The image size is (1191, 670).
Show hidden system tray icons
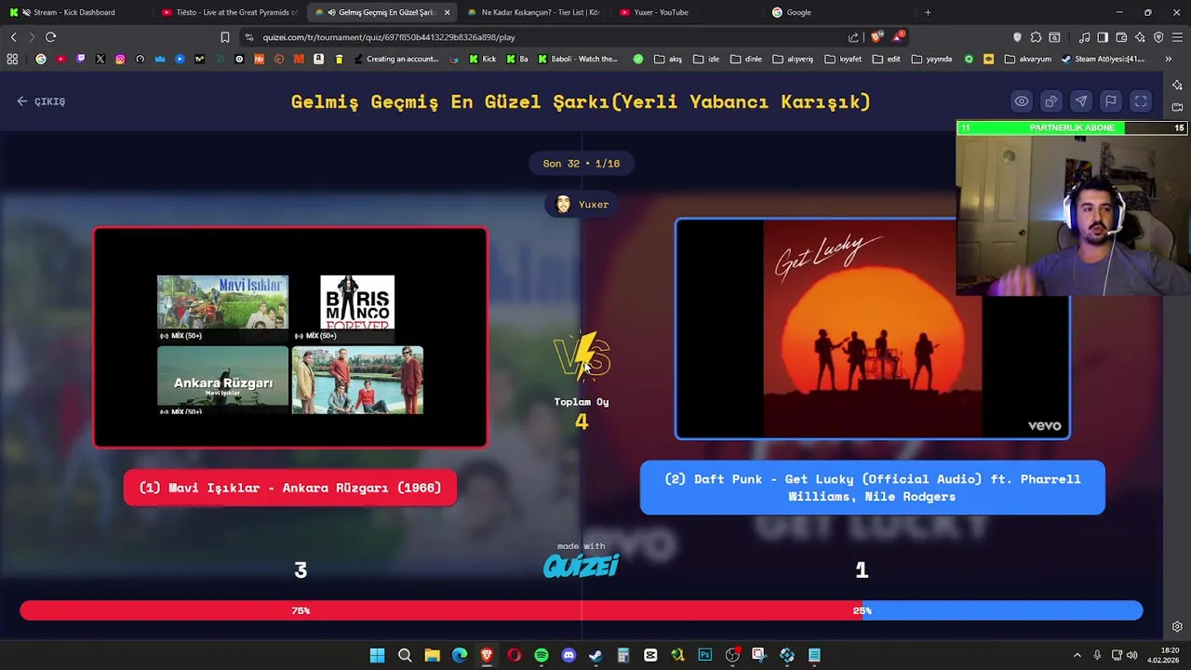pyautogui.click(x=1077, y=655)
